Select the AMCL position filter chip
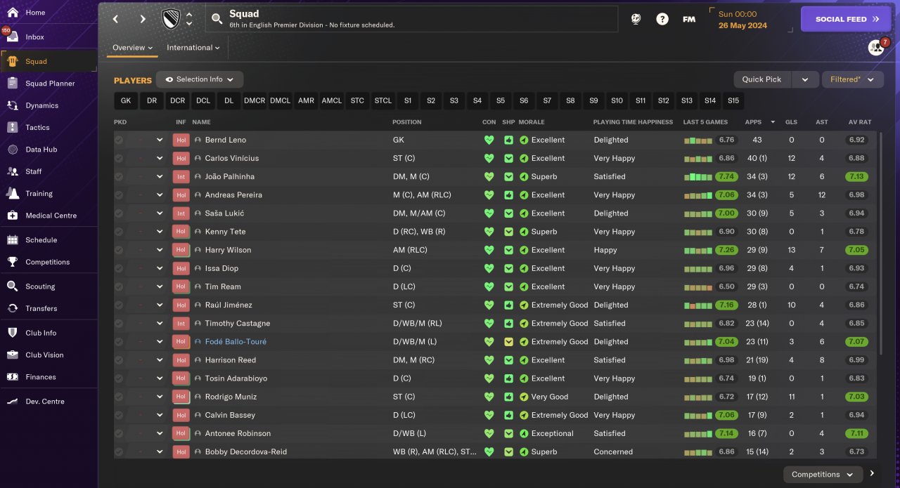The width and height of the screenshot is (900, 488). pos(331,100)
